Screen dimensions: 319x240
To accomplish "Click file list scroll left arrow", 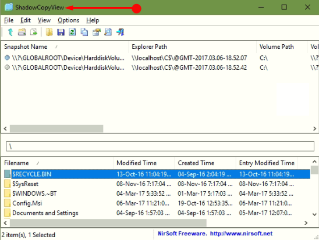I will 5,223.
